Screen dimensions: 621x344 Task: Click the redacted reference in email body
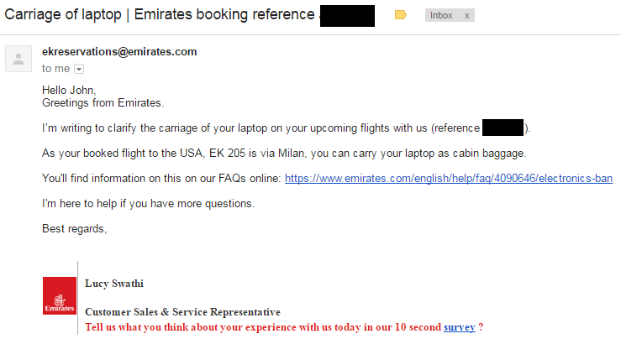pos(503,128)
